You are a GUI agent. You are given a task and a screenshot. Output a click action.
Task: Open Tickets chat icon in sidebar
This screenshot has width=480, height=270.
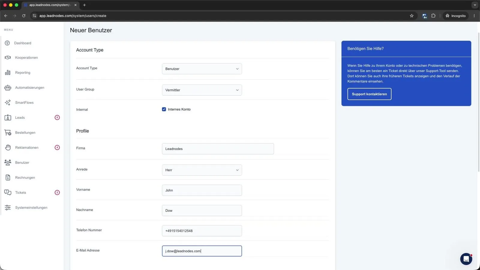(x=8, y=192)
